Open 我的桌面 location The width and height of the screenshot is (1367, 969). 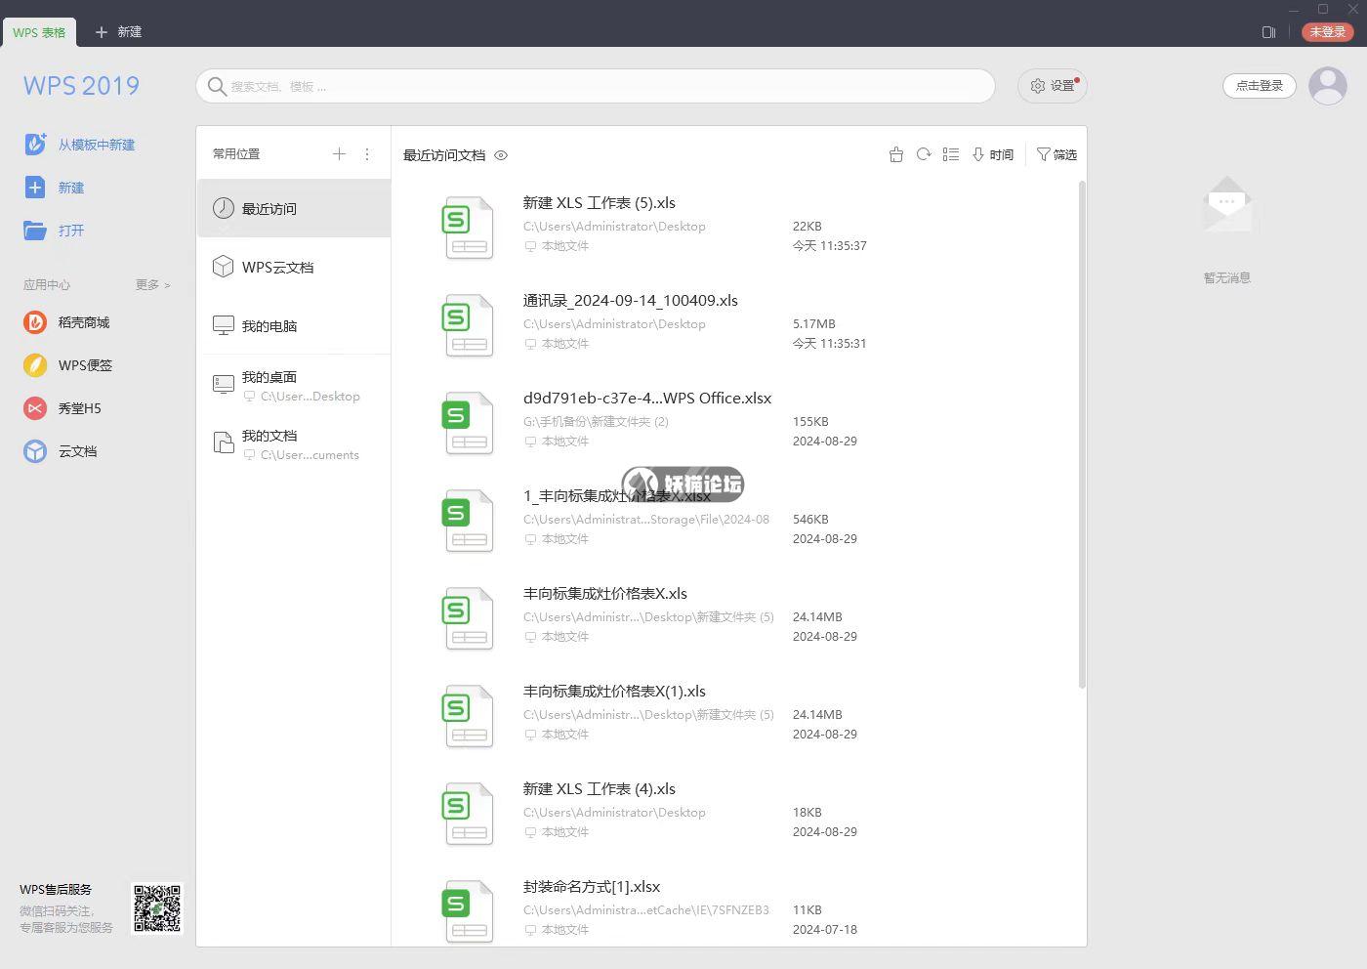294,386
